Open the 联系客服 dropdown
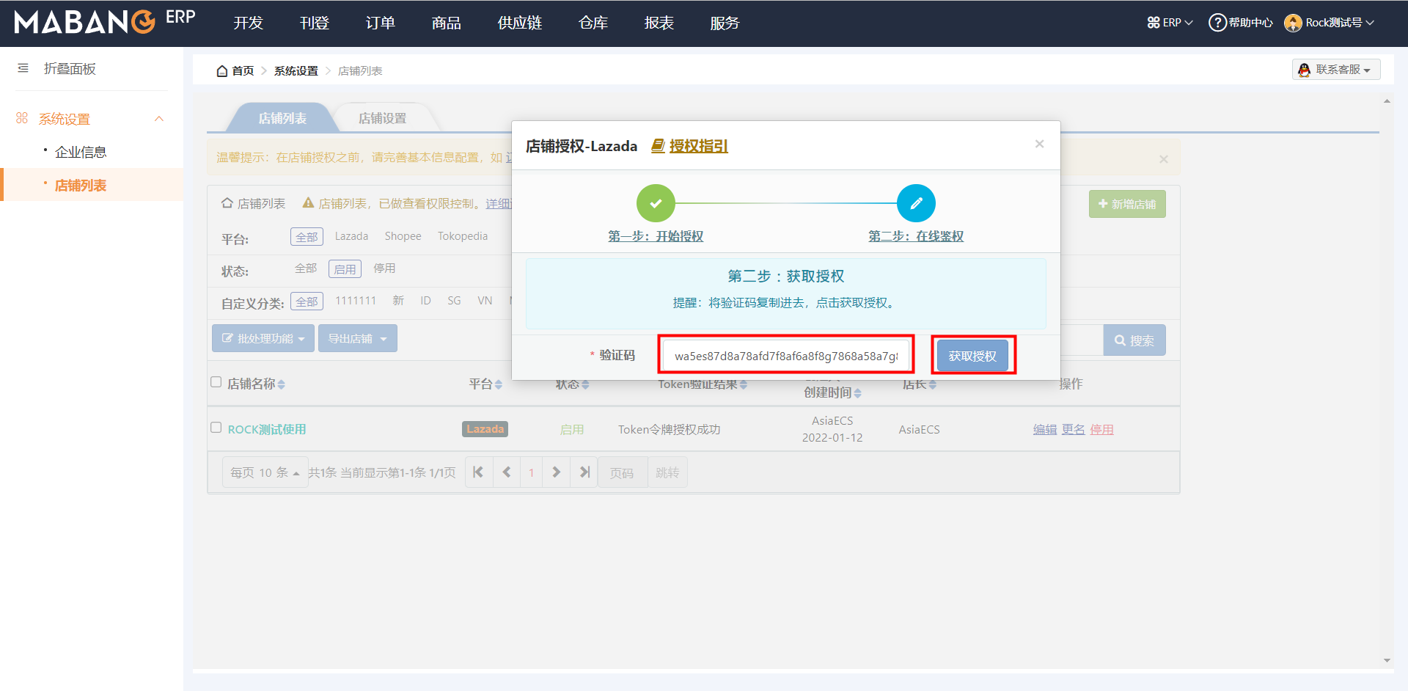Viewport: 1408px width, 691px height. (x=1336, y=70)
